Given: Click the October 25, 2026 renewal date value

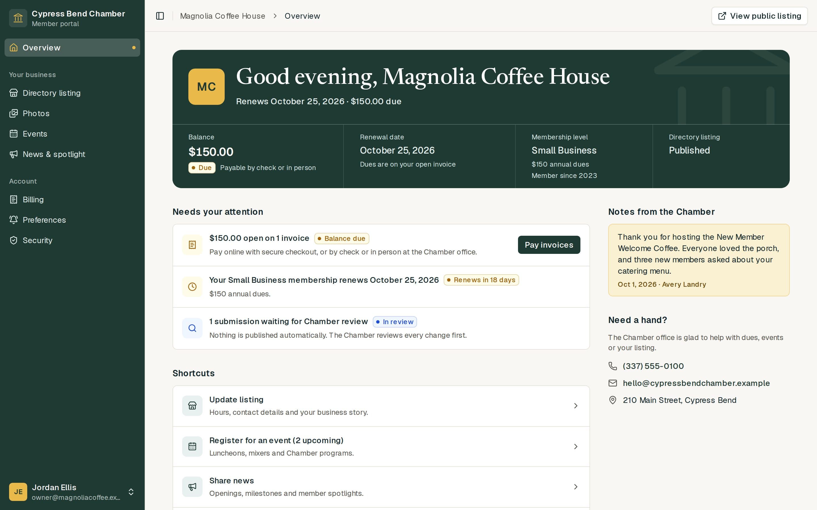Looking at the screenshot, I should [x=397, y=150].
